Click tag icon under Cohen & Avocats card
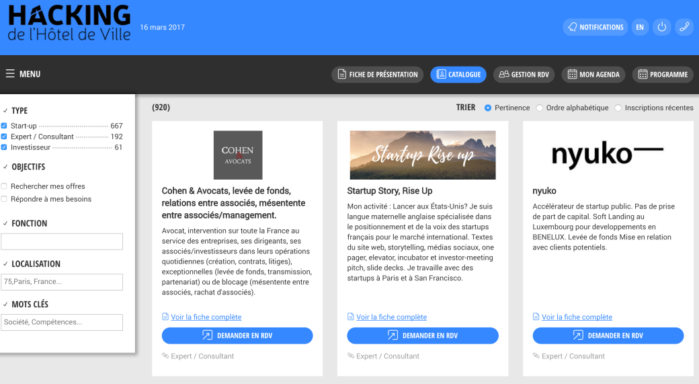The height and width of the screenshot is (384, 699). tap(165, 356)
